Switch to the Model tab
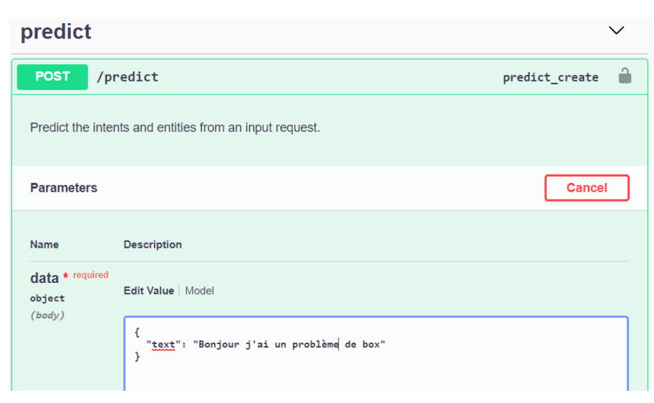 tap(199, 291)
